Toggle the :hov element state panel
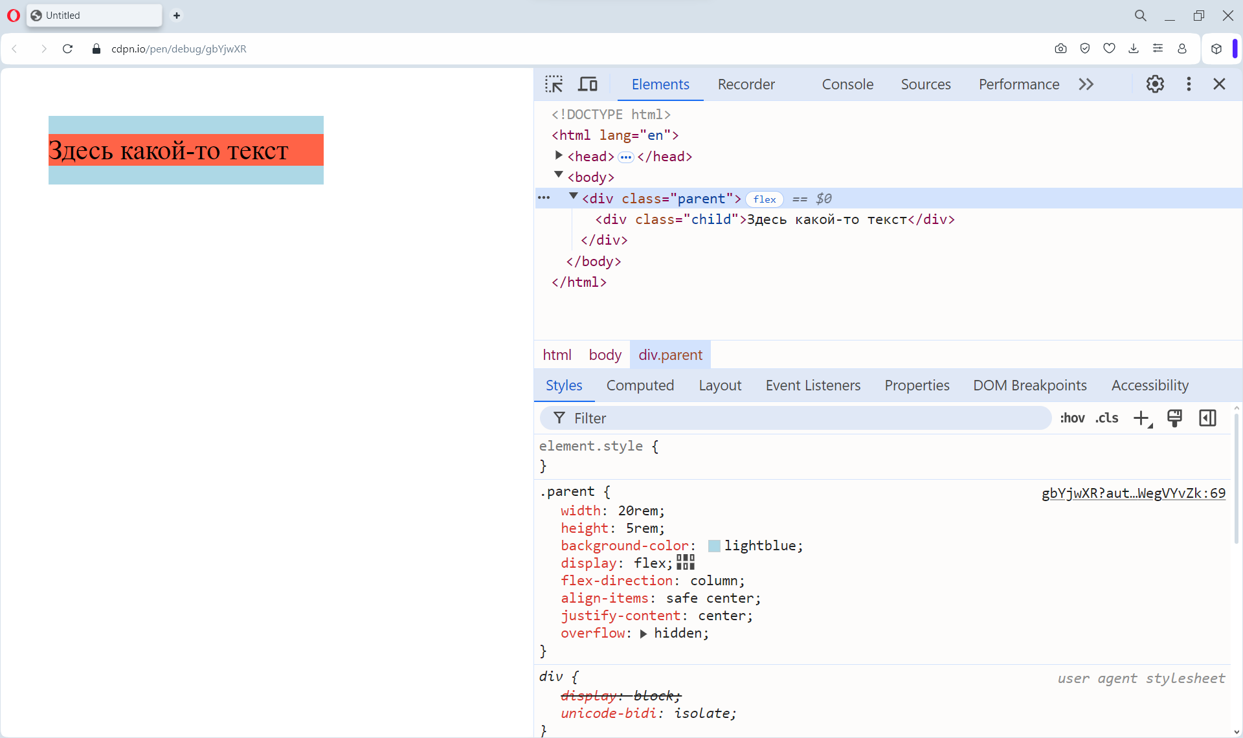Screen dimensions: 1243x738 1072,418
